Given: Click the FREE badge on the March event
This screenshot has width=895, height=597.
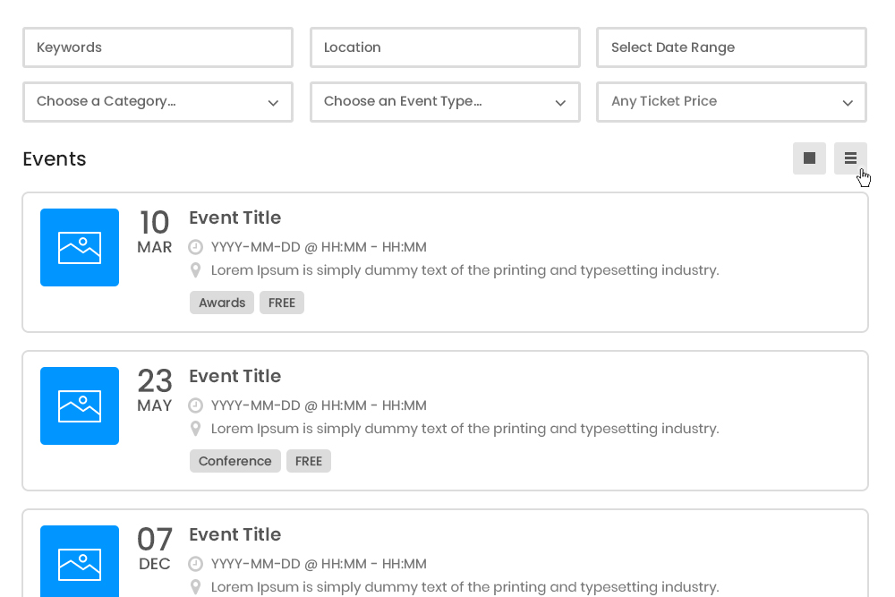Looking at the screenshot, I should (x=281, y=302).
